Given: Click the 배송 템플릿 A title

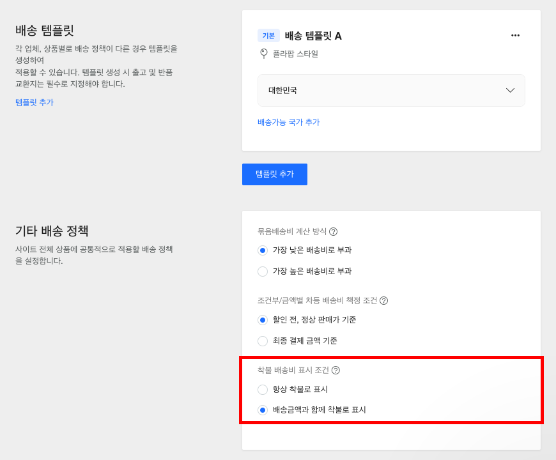Looking at the screenshot, I should (313, 36).
